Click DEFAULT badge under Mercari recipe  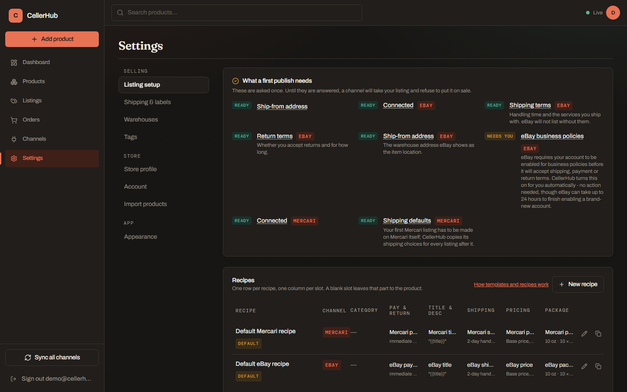[x=249, y=344]
